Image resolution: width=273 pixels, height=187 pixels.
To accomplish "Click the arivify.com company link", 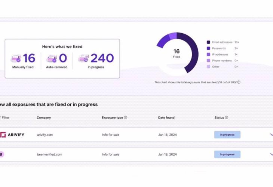I will [45, 135].
